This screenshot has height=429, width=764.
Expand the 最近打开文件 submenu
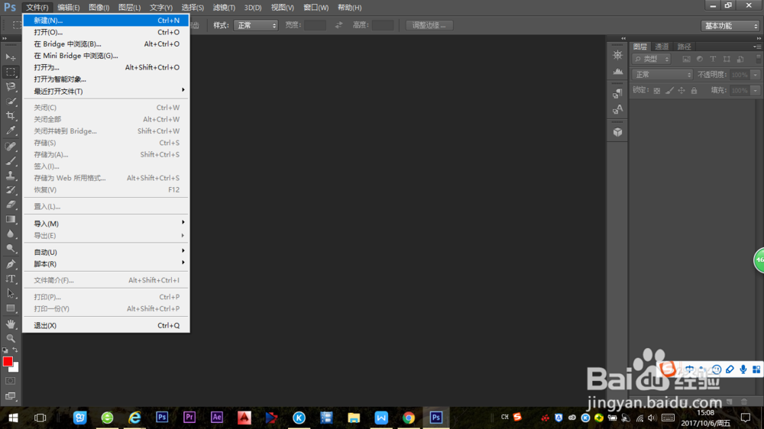pos(105,91)
